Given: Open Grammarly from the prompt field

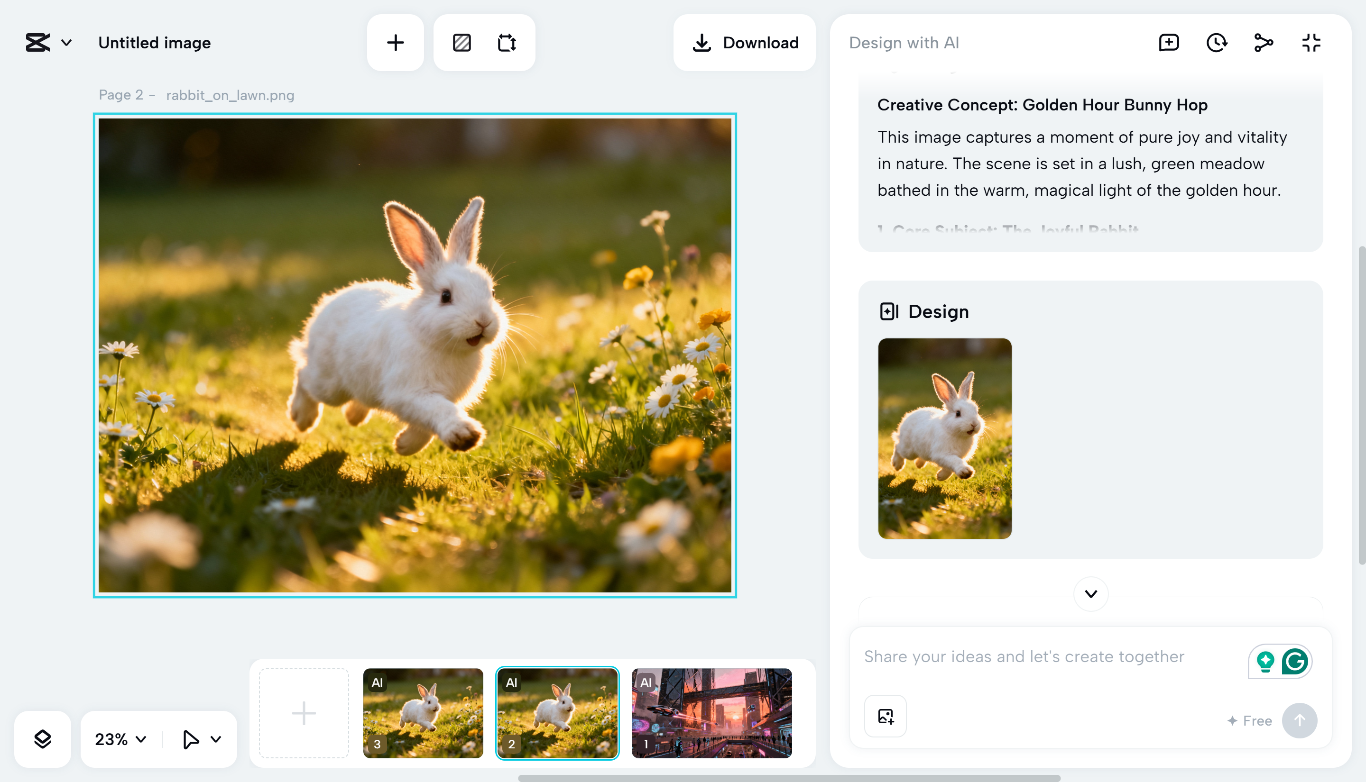Looking at the screenshot, I should coord(1295,661).
